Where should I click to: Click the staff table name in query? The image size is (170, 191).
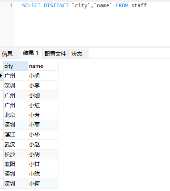click(x=139, y=5)
